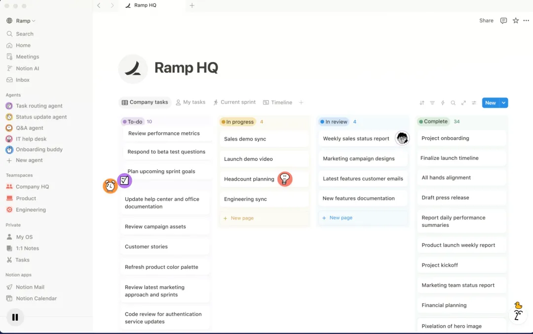Switch to the Current sprint view

click(x=234, y=102)
